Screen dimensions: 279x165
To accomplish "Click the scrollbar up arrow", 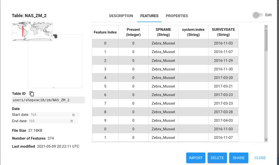I will tap(266, 27).
